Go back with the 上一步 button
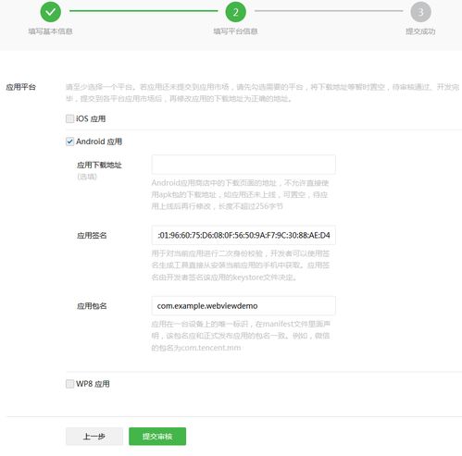This screenshot has width=462, height=456. [94, 436]
